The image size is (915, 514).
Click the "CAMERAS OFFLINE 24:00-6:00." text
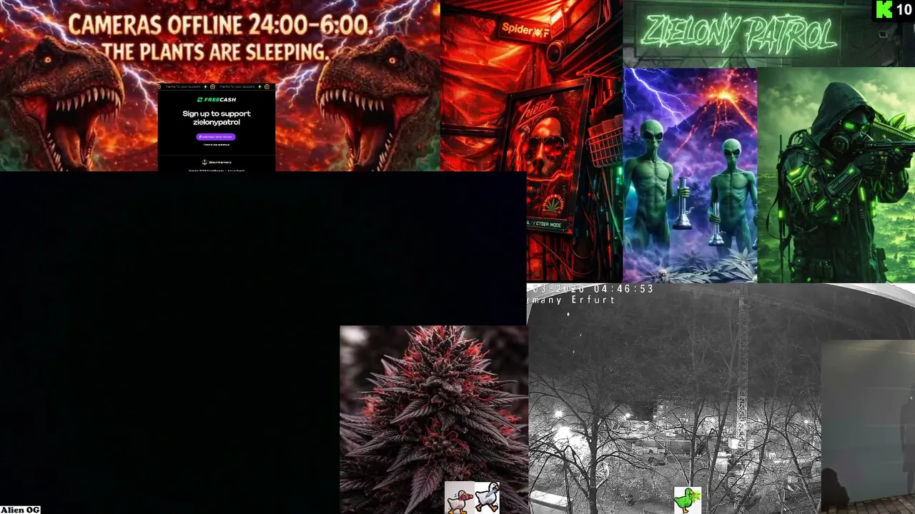(221, 26)
